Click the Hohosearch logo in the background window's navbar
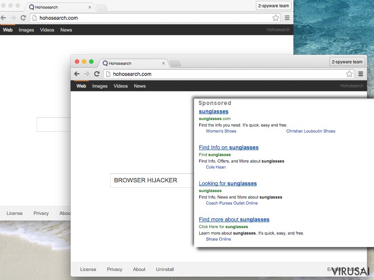Viewport: 374px width, 280px height. (278, 30)
